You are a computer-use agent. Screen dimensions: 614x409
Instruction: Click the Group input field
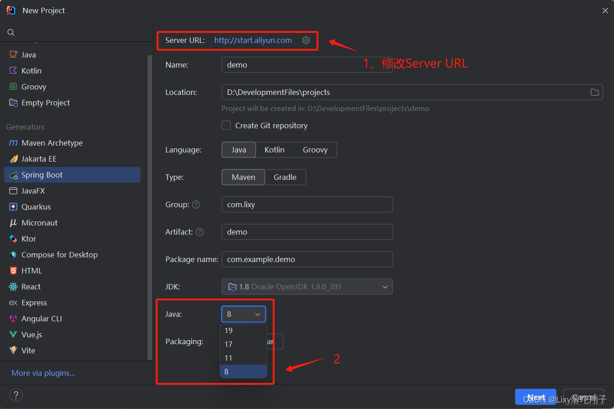click(307, 204)
